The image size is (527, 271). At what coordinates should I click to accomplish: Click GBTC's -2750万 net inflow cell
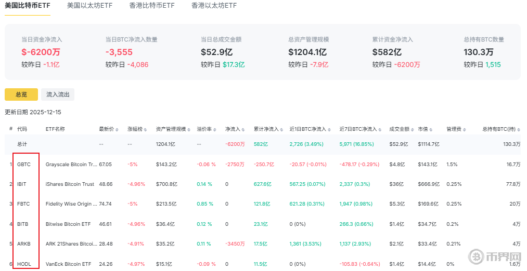235,165
